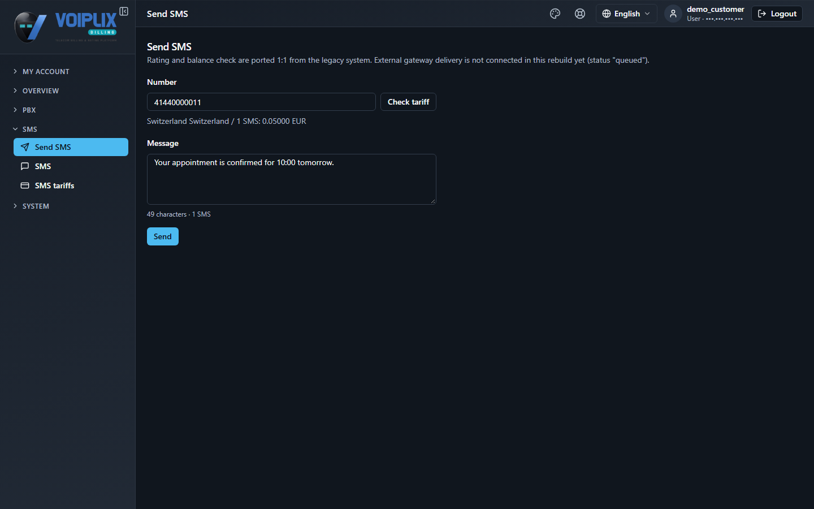The height and width of the screenshot is (509, 814).
Task: Click the paper plane Send SMS icon
Action: [x=25, y=147]
